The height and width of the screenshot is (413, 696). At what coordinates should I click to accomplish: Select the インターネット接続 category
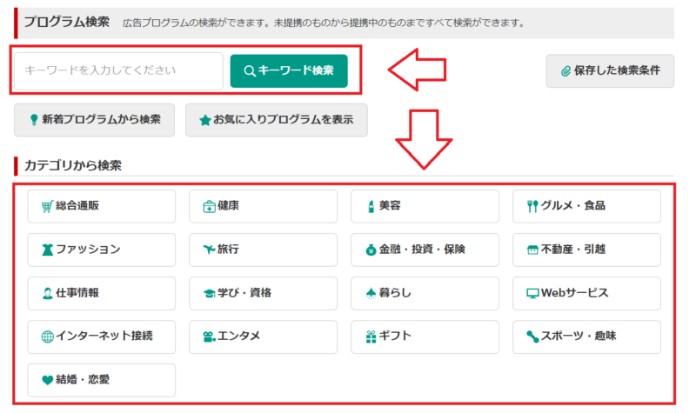tap(101, 336)
